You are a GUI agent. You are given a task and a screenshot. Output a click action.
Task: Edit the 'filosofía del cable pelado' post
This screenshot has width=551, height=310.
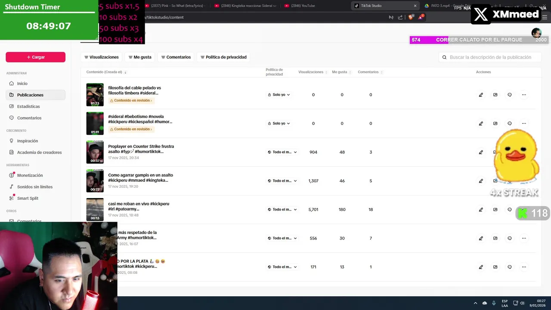coord(481,95)
